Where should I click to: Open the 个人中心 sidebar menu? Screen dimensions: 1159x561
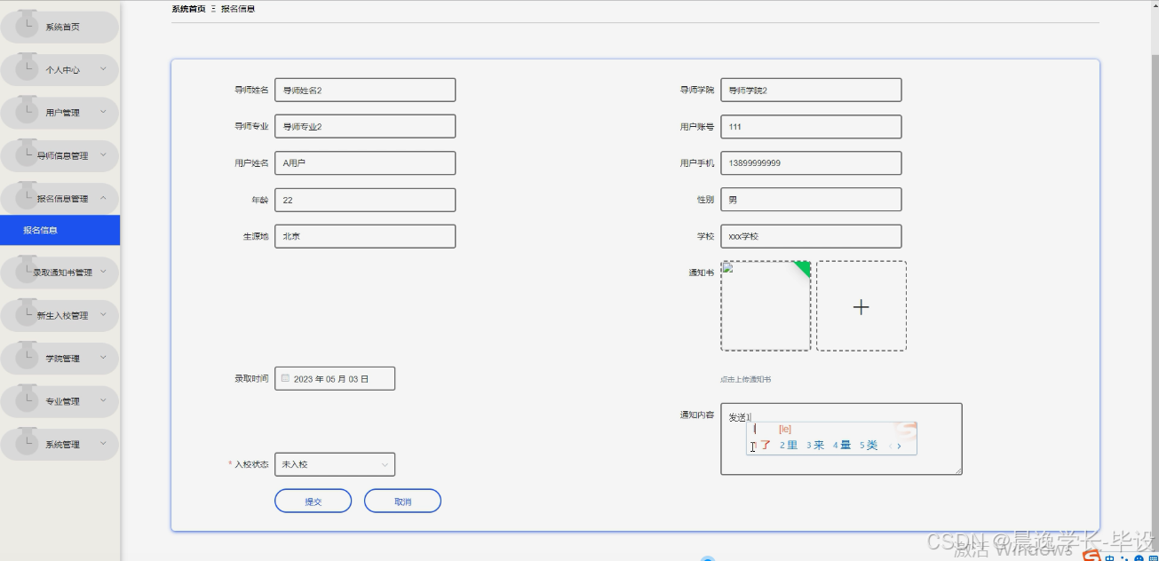60,70
